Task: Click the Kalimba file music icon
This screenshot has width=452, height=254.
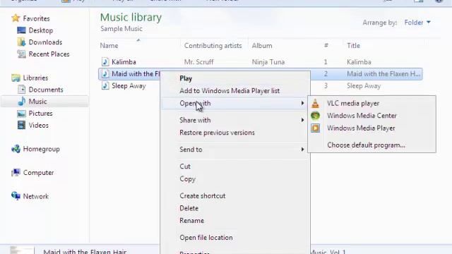Action: pos(105,62)
